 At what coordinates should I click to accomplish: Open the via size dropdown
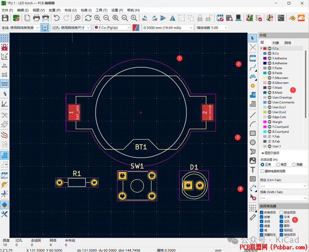coord(71,28)
